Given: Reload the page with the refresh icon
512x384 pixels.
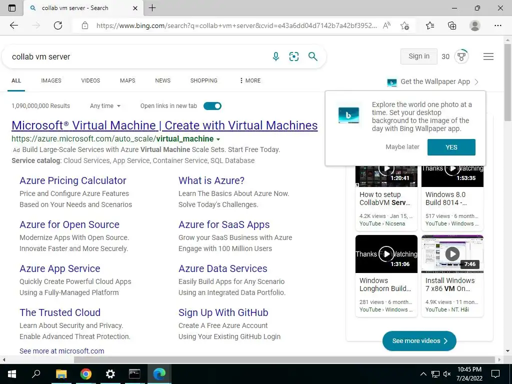Looking at the screenshot, I should (x=58, y=25).
